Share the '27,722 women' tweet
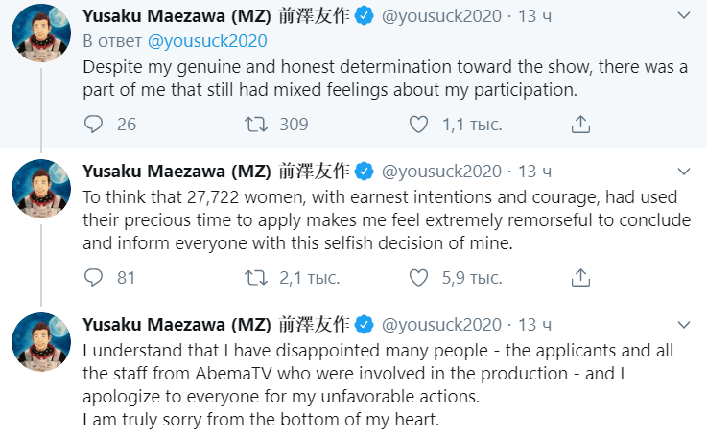707x436 pixels. pyautogui.click(x=580, y=278)
